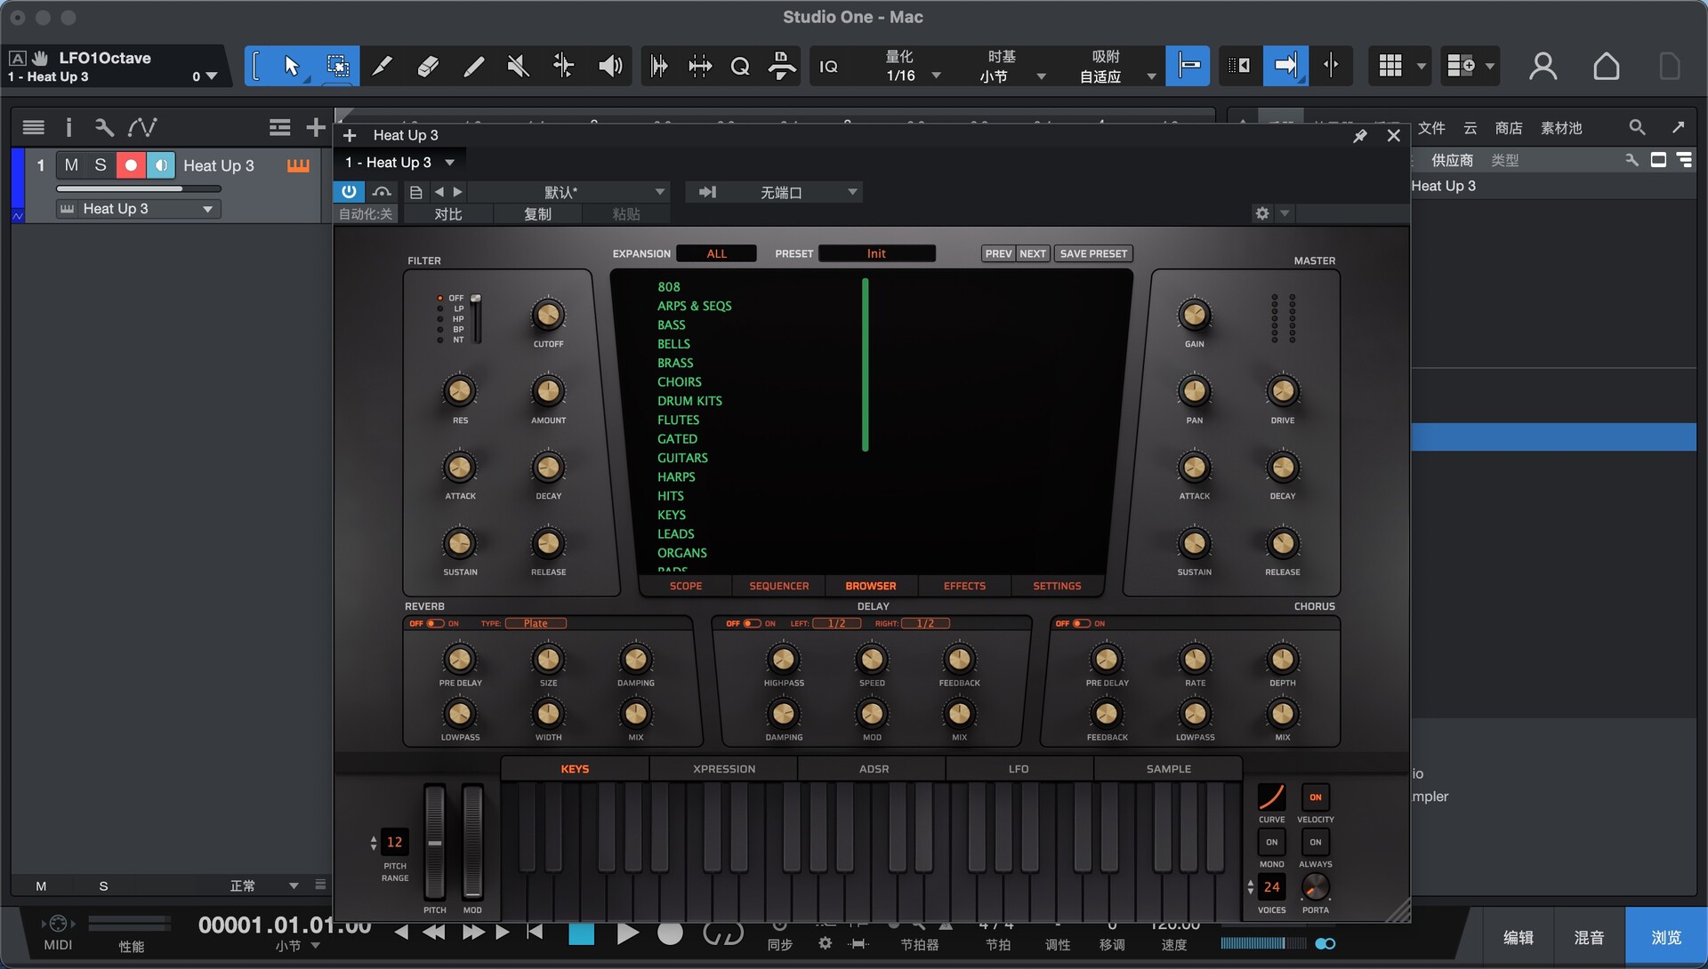This screenshot has height=969, width=1708.
Task: Toggle the plugin power bypass button
Action: click(x=349, y=192)
